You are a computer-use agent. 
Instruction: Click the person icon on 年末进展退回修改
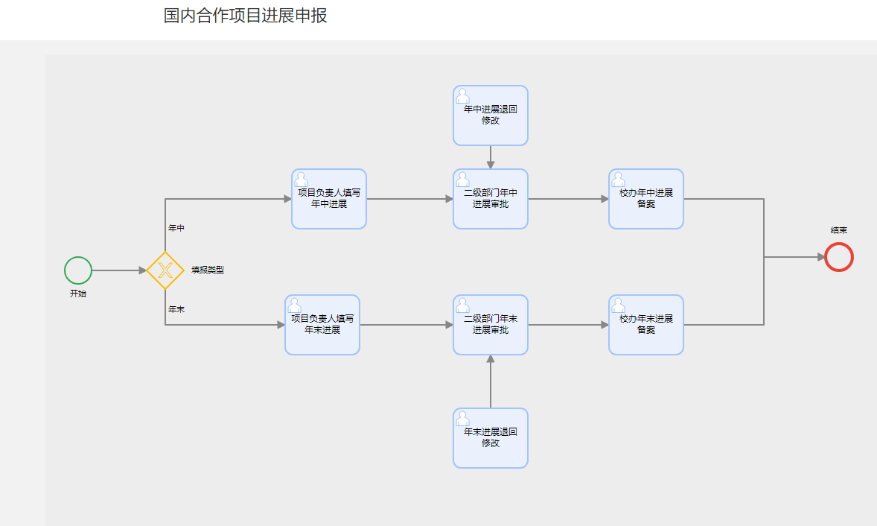[463, 418]
